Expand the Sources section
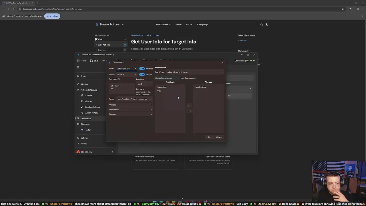The width and height of the screenshot is (366, 206). [x=131, y=114]
